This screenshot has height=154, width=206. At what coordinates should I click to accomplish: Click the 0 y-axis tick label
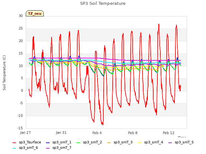22,90
